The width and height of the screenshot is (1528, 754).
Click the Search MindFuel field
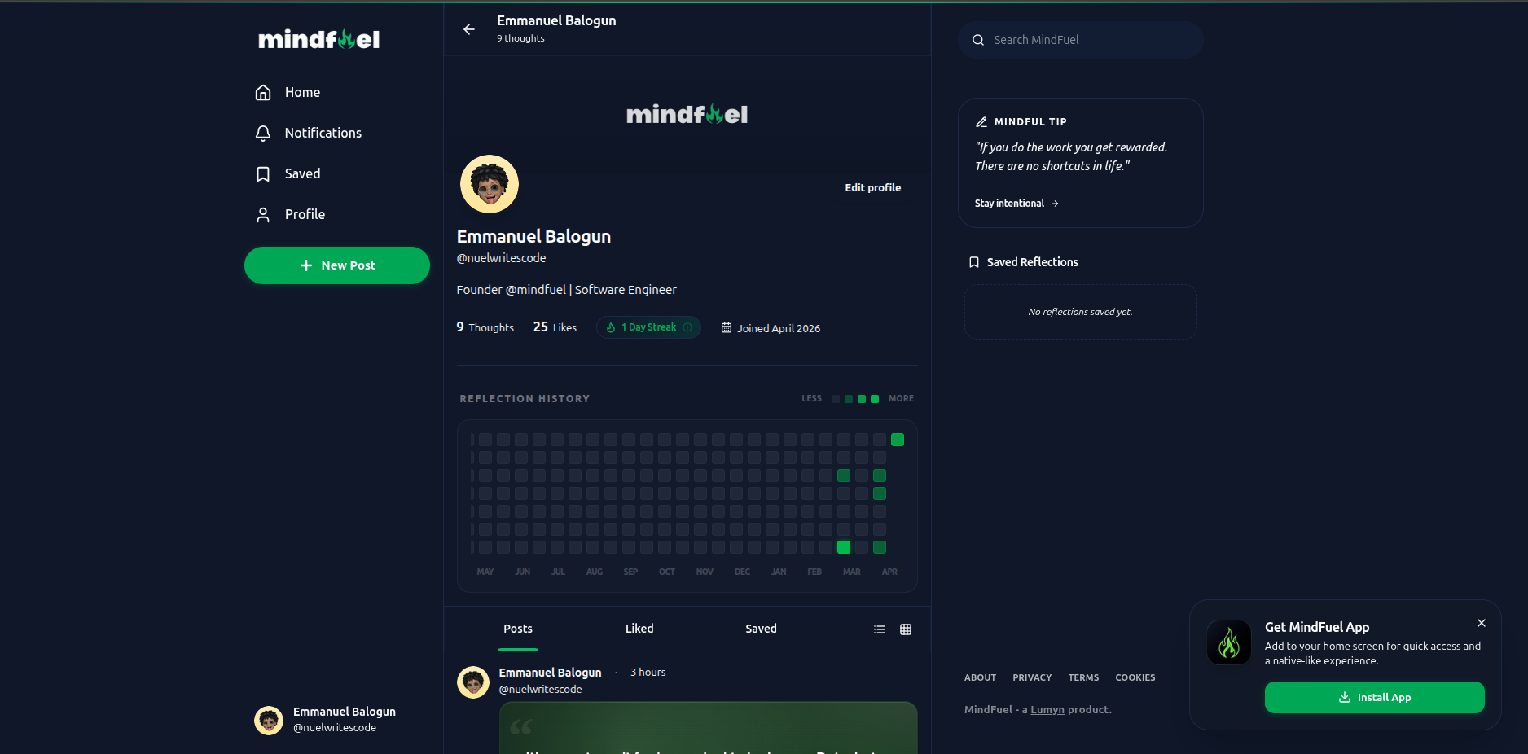pos(1081,40)
